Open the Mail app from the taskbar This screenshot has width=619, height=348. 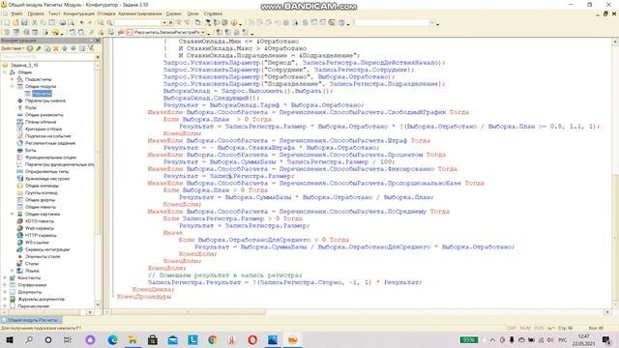click(172, 339)
